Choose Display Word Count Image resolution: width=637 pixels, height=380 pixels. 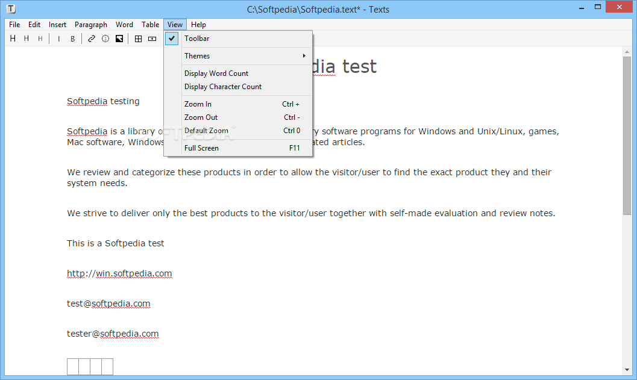238,73
